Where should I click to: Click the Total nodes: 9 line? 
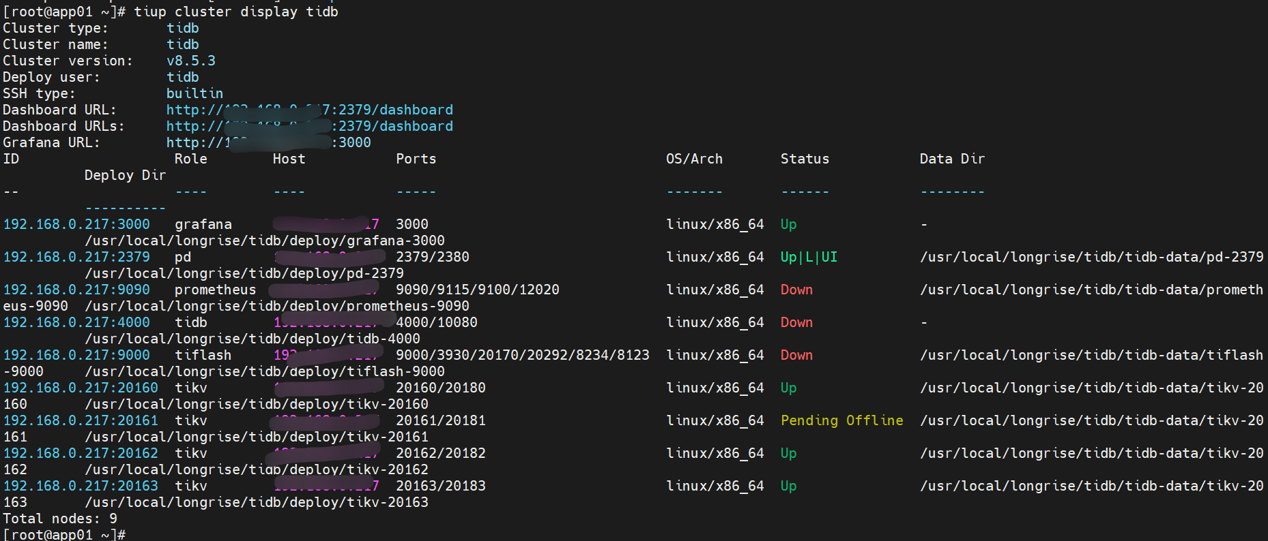60,519
